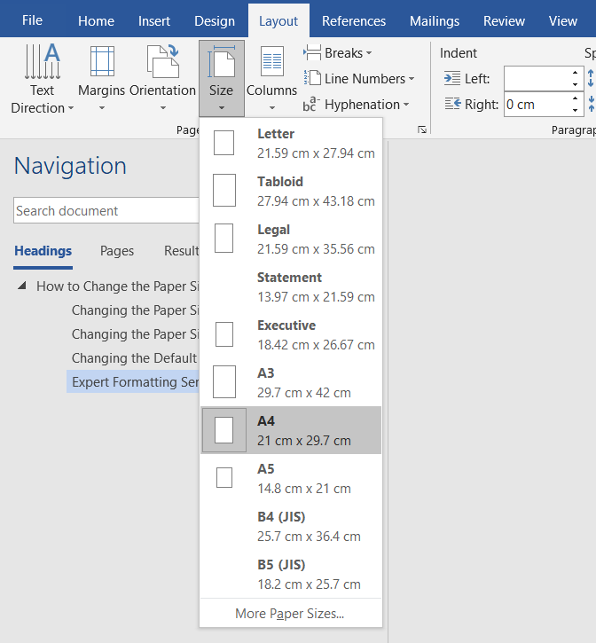Increase the Left indent value
This screenshot has height=643, width=596.
(x=576, y=73)
